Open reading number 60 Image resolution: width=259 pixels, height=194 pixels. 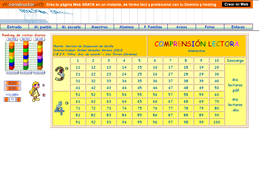point(217,95)
